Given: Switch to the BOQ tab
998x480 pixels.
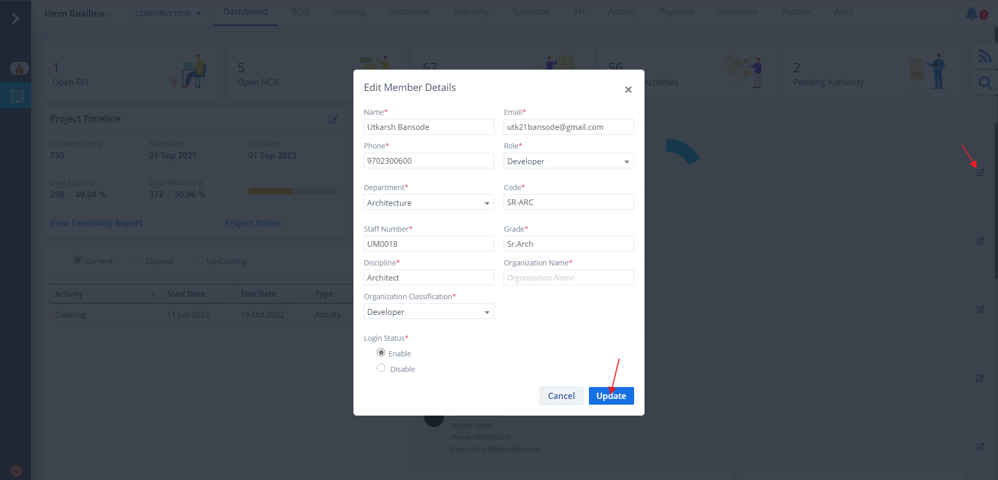Looking at the screenshot, I should click(x=300, y=11).
